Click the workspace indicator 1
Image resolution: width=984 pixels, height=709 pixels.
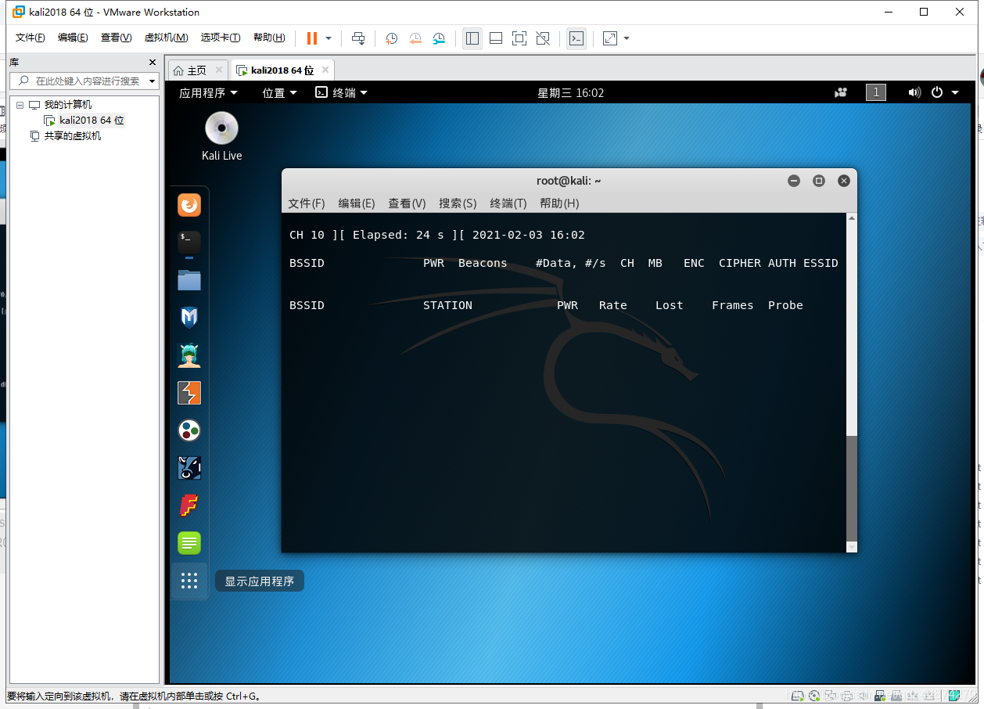tap(876, 92)
